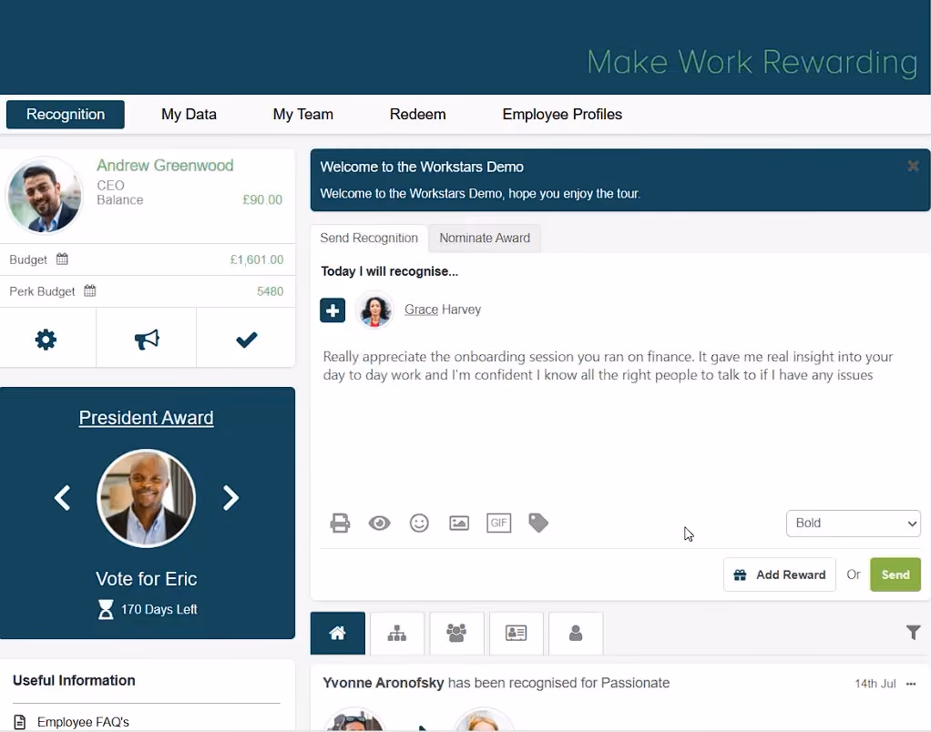This screenshot has width=931, height=732.
Task: Insert an image with picture icon
Action: click(459, 524)
